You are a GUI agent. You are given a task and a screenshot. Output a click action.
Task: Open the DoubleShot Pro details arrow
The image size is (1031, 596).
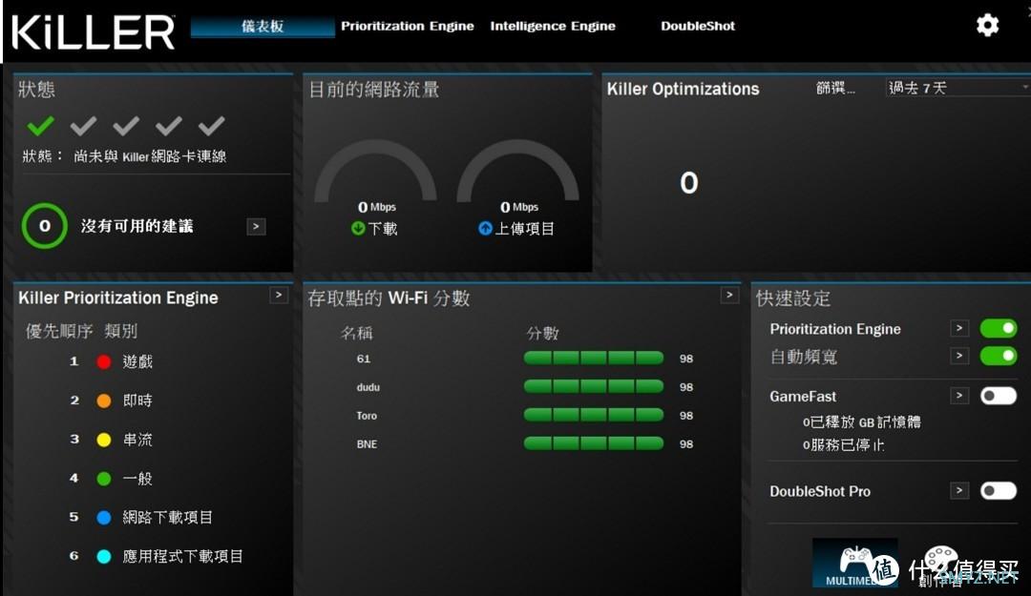click(959, 490)
